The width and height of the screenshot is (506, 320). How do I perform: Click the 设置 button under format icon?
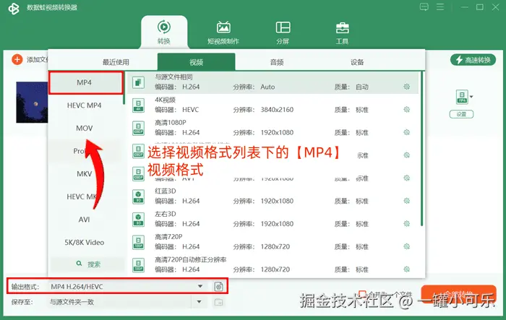(461, 114)
